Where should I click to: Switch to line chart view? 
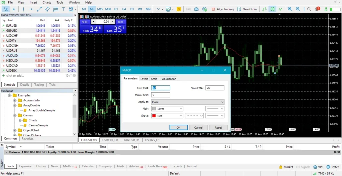click(280, 9)
